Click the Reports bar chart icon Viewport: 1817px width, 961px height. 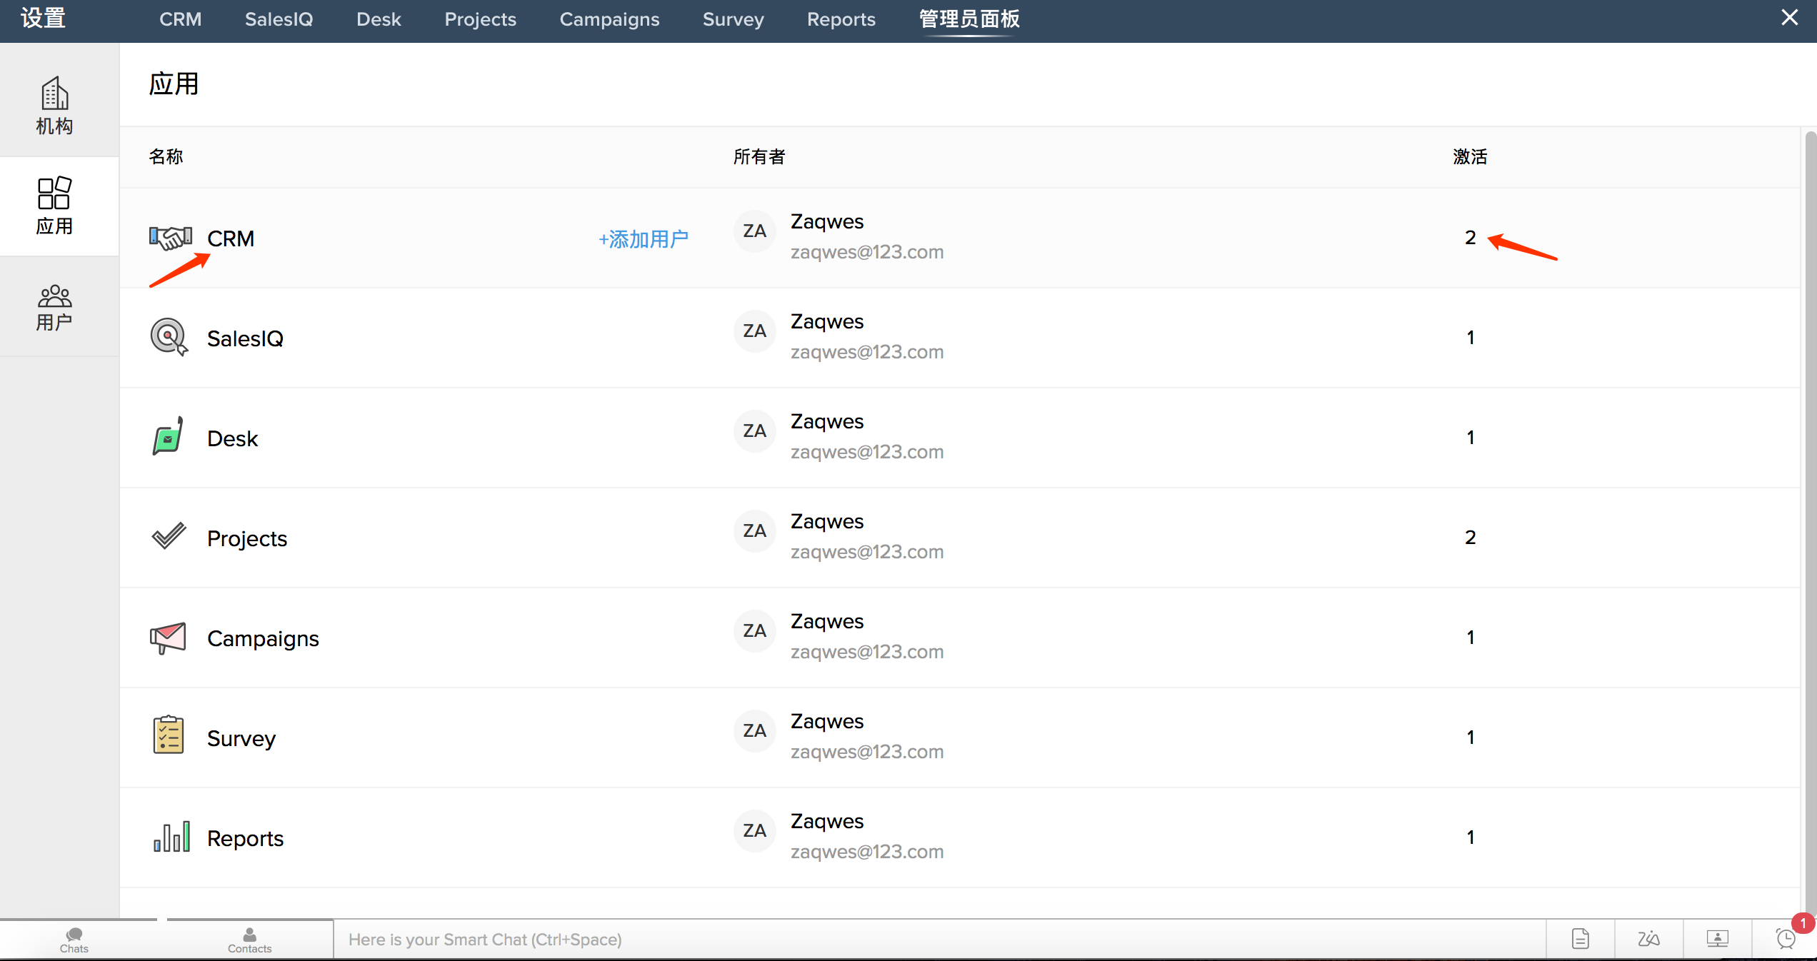pos(171,837)
